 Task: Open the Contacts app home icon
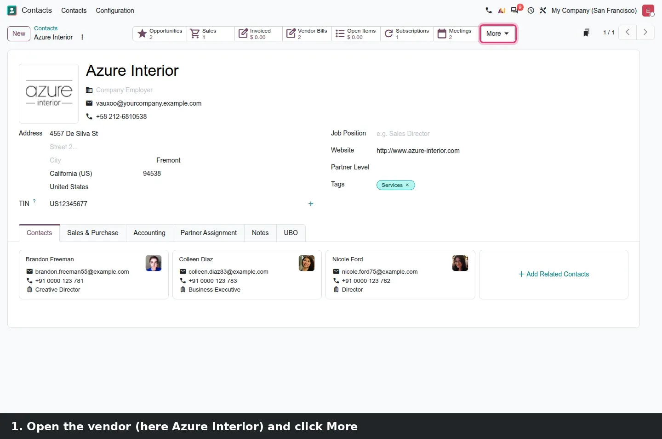(12, 10)
